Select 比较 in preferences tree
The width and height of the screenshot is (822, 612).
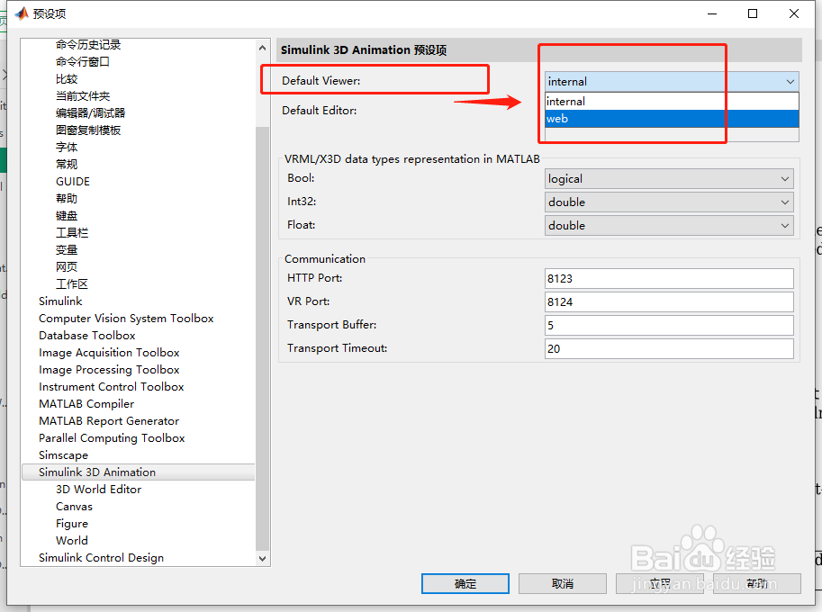(67, 79)
